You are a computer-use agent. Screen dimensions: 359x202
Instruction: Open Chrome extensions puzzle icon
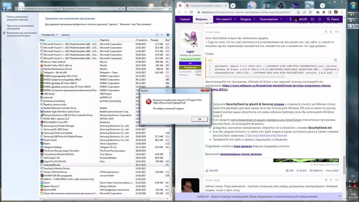[x=324, y=12]
